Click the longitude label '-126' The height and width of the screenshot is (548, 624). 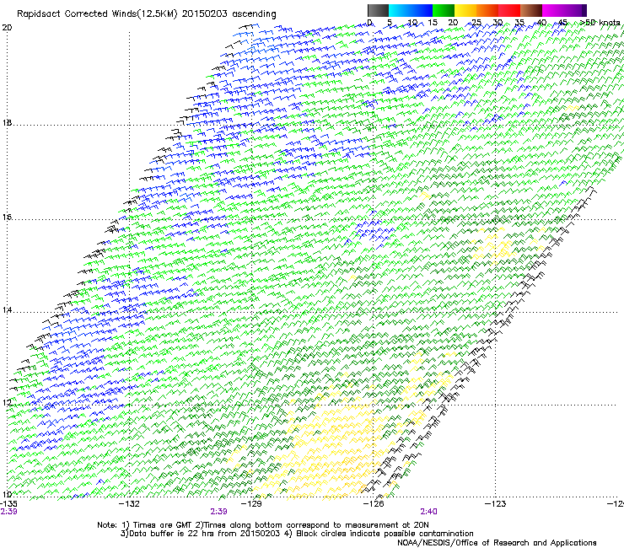(374, 504)
